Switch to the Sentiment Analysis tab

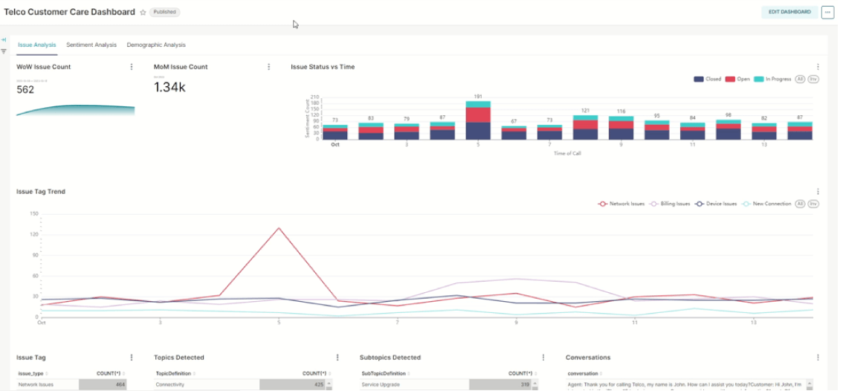point(91,45)
